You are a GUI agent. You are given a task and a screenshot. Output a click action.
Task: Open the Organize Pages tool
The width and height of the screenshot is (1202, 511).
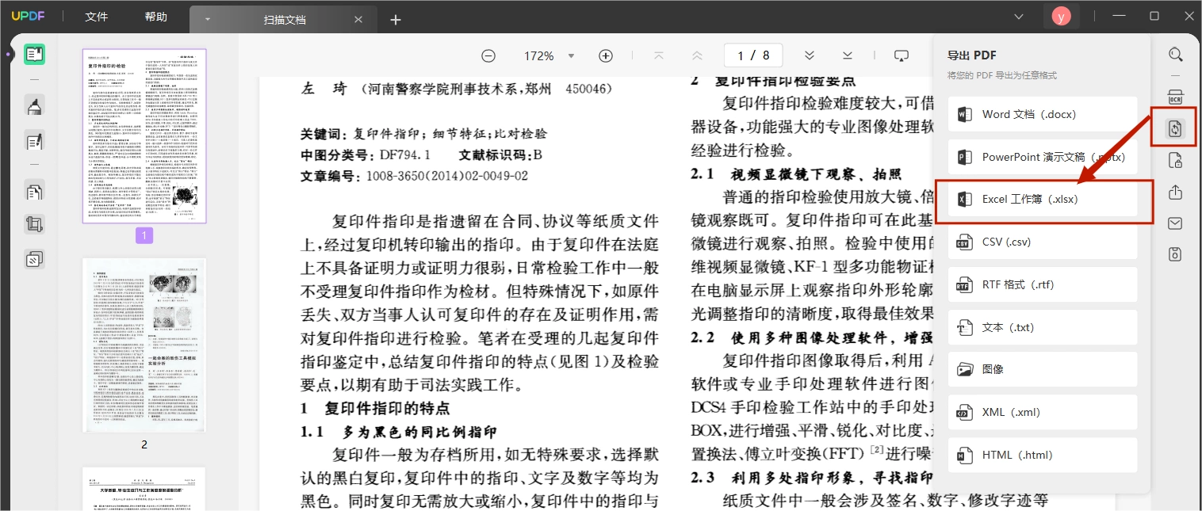(x=34, y=191)
